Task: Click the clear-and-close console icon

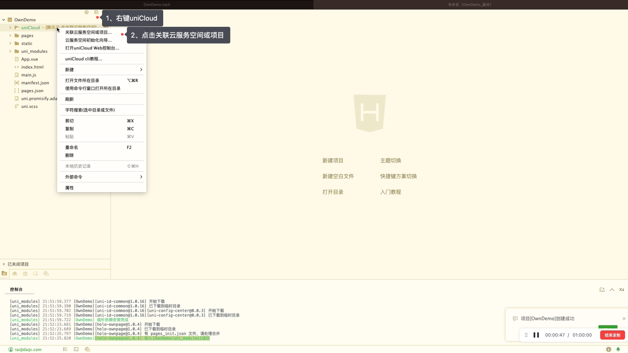Action: [x=622, y=290]
